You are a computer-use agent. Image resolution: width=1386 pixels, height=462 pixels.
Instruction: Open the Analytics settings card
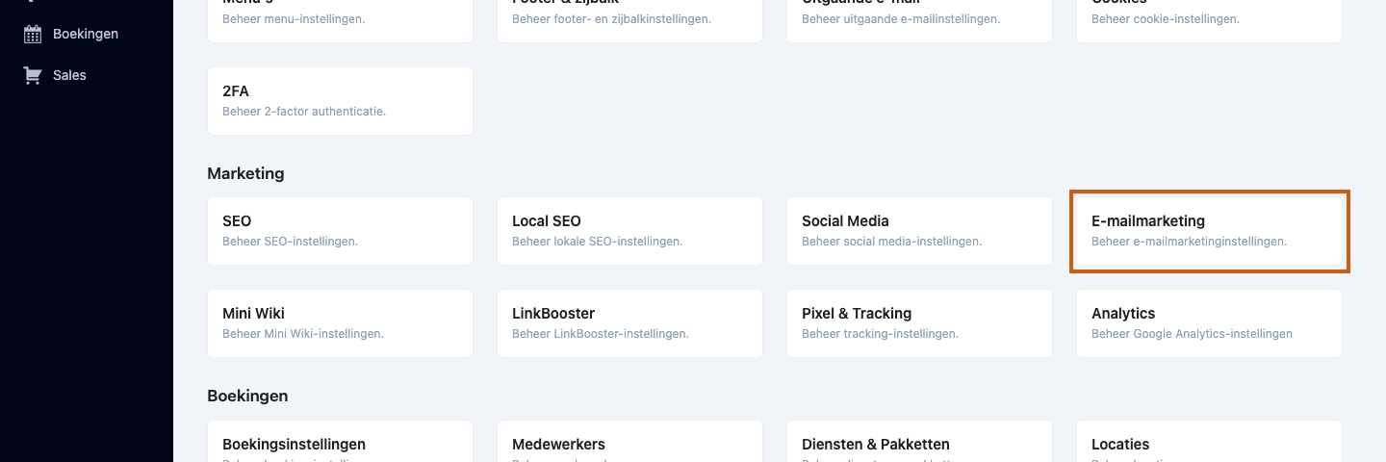click(1209, 323)
